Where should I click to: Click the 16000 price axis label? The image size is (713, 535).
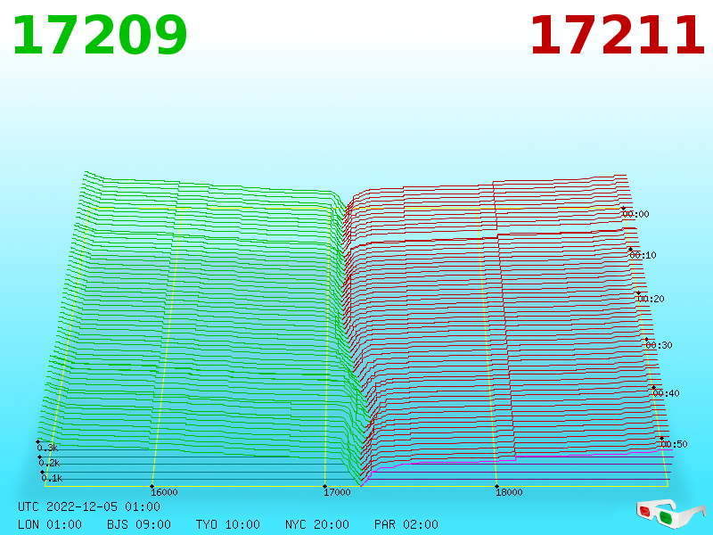[164, 492]
